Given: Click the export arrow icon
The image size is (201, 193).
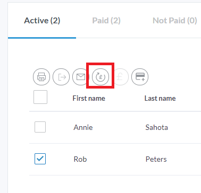Looking at the screenshot, I should coord(61,77).
